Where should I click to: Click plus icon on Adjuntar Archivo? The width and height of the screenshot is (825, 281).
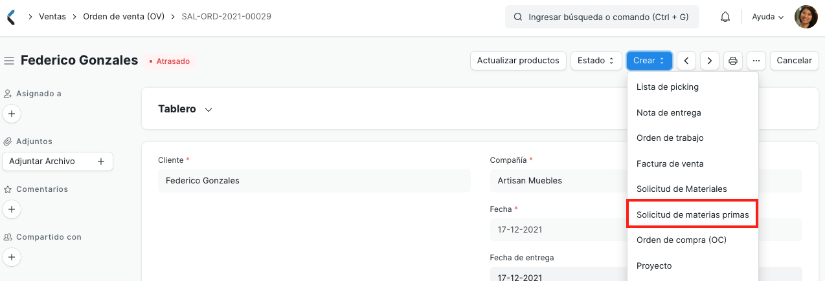101,161
